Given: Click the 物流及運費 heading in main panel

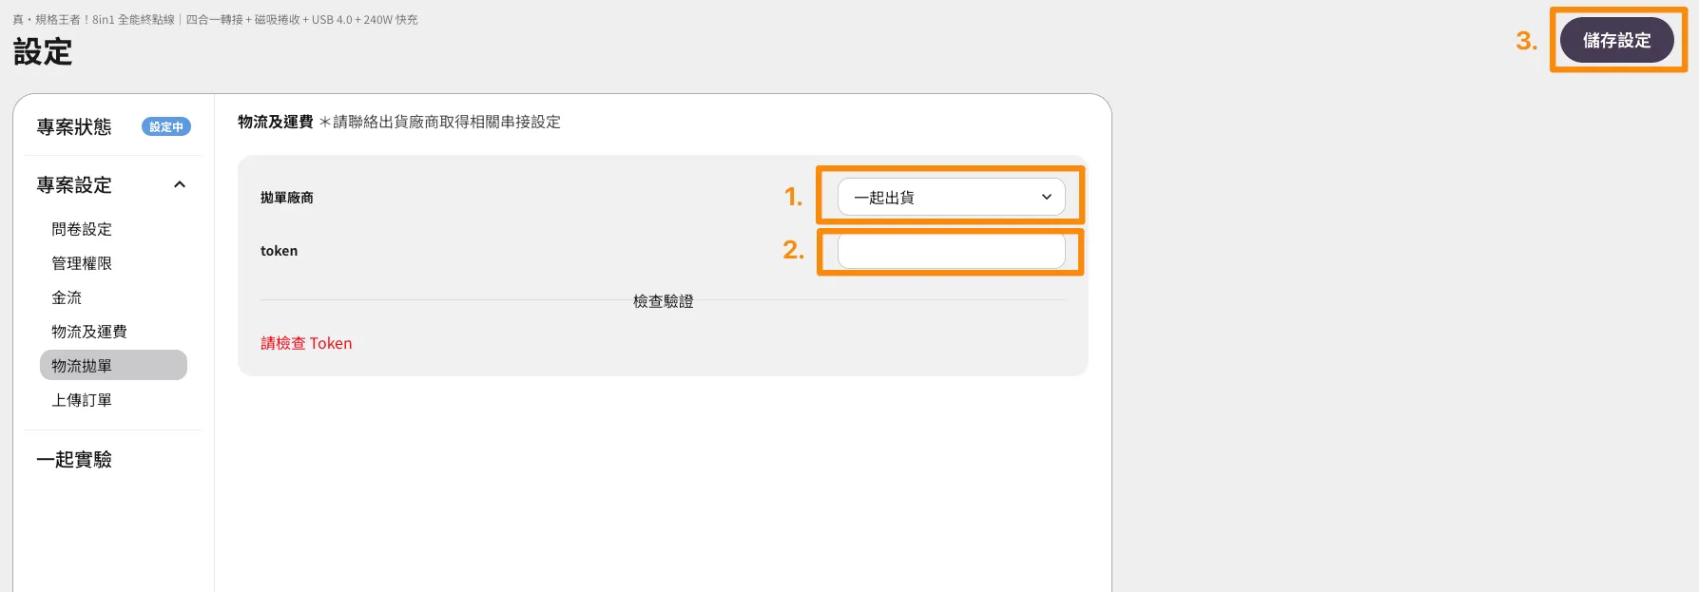Looking at the screenshot, I should (276, 122).
